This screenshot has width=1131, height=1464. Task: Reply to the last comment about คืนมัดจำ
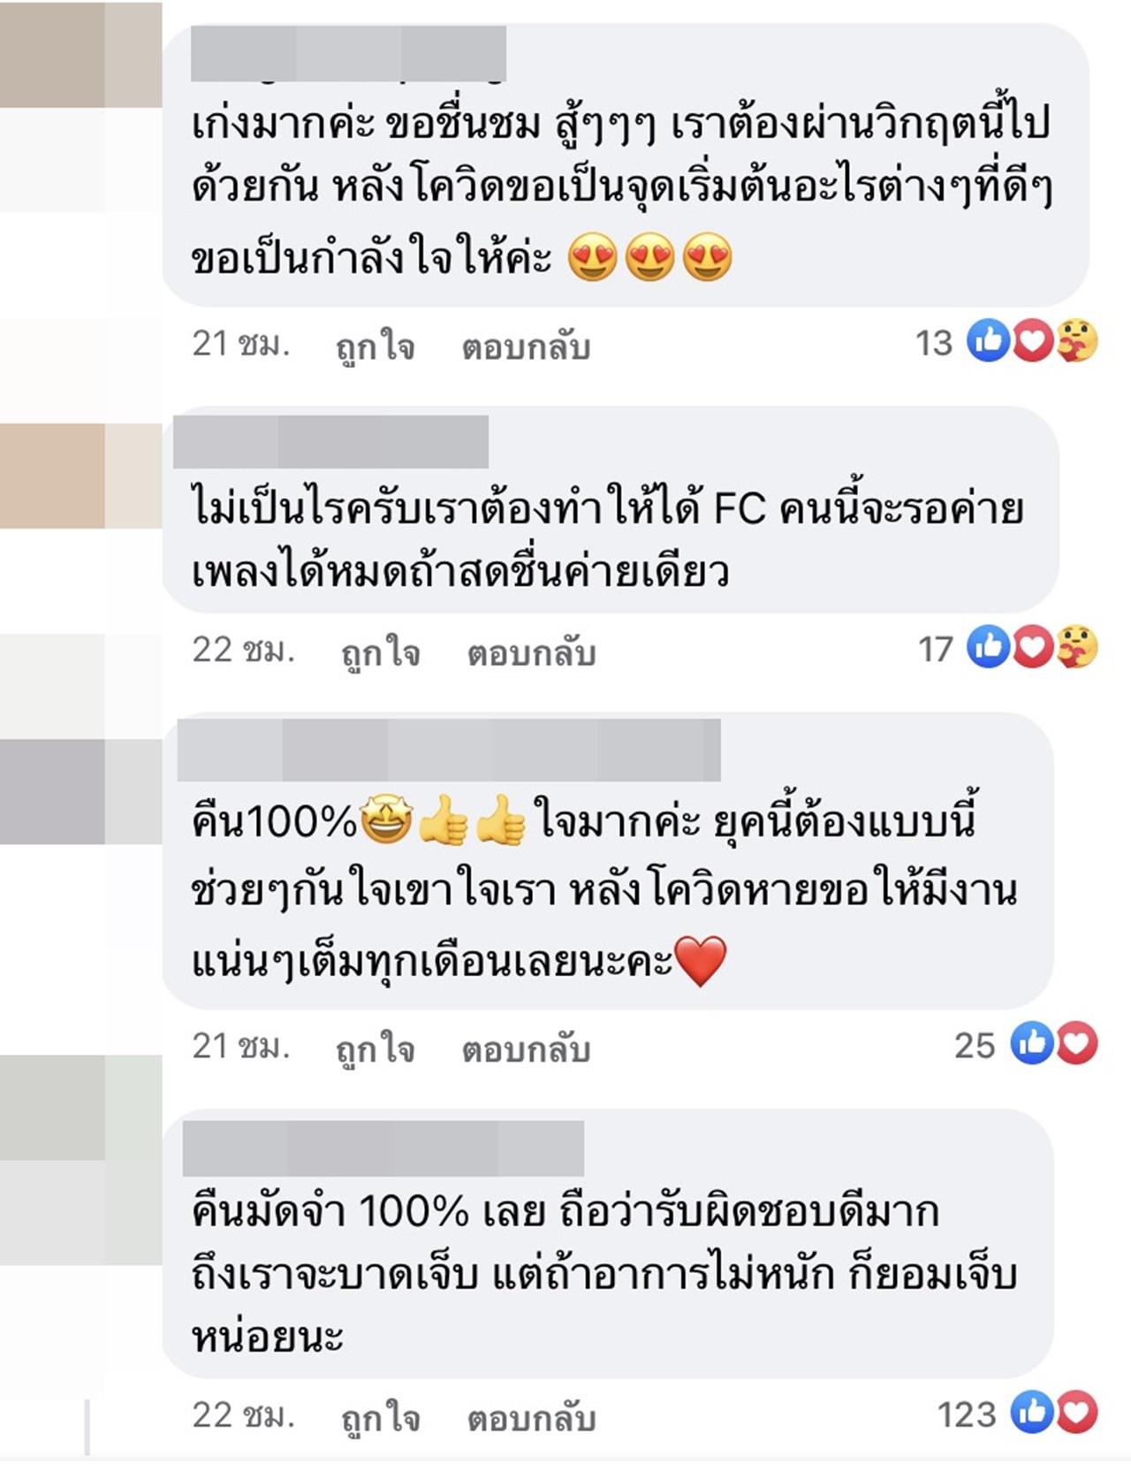(531, 1417)
